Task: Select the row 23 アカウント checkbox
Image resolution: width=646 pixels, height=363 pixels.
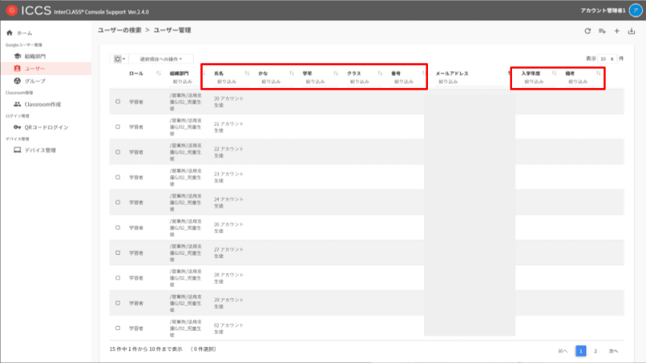Action: click(118, 177)
